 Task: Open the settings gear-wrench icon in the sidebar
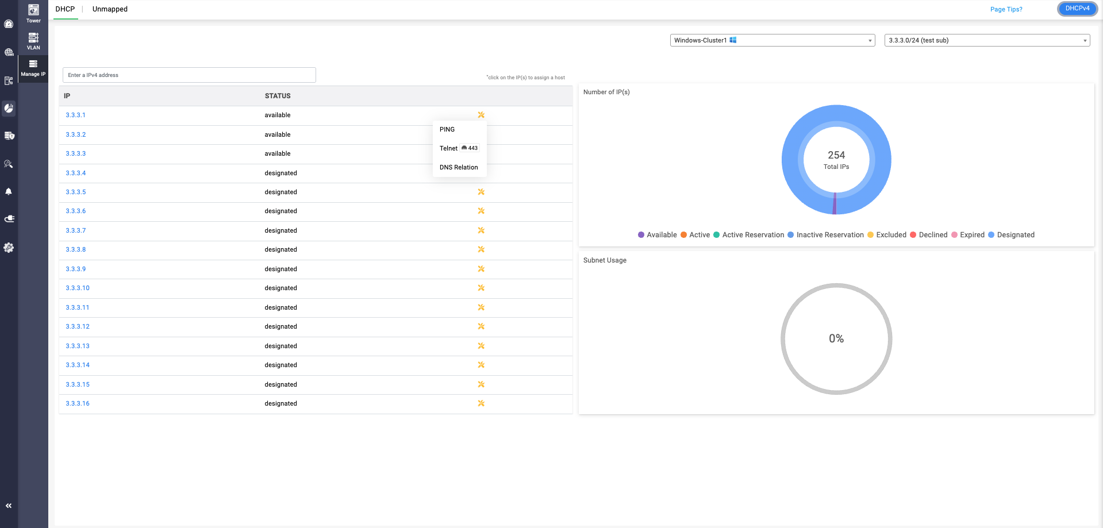(x=9, y=248)
